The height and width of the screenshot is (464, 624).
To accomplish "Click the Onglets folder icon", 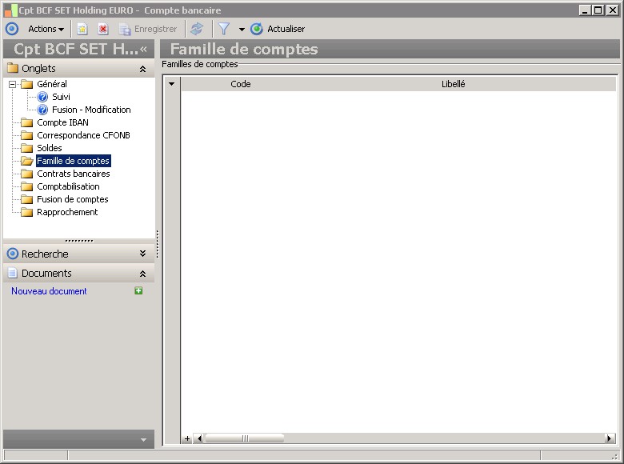I will [x=13, y=68].
